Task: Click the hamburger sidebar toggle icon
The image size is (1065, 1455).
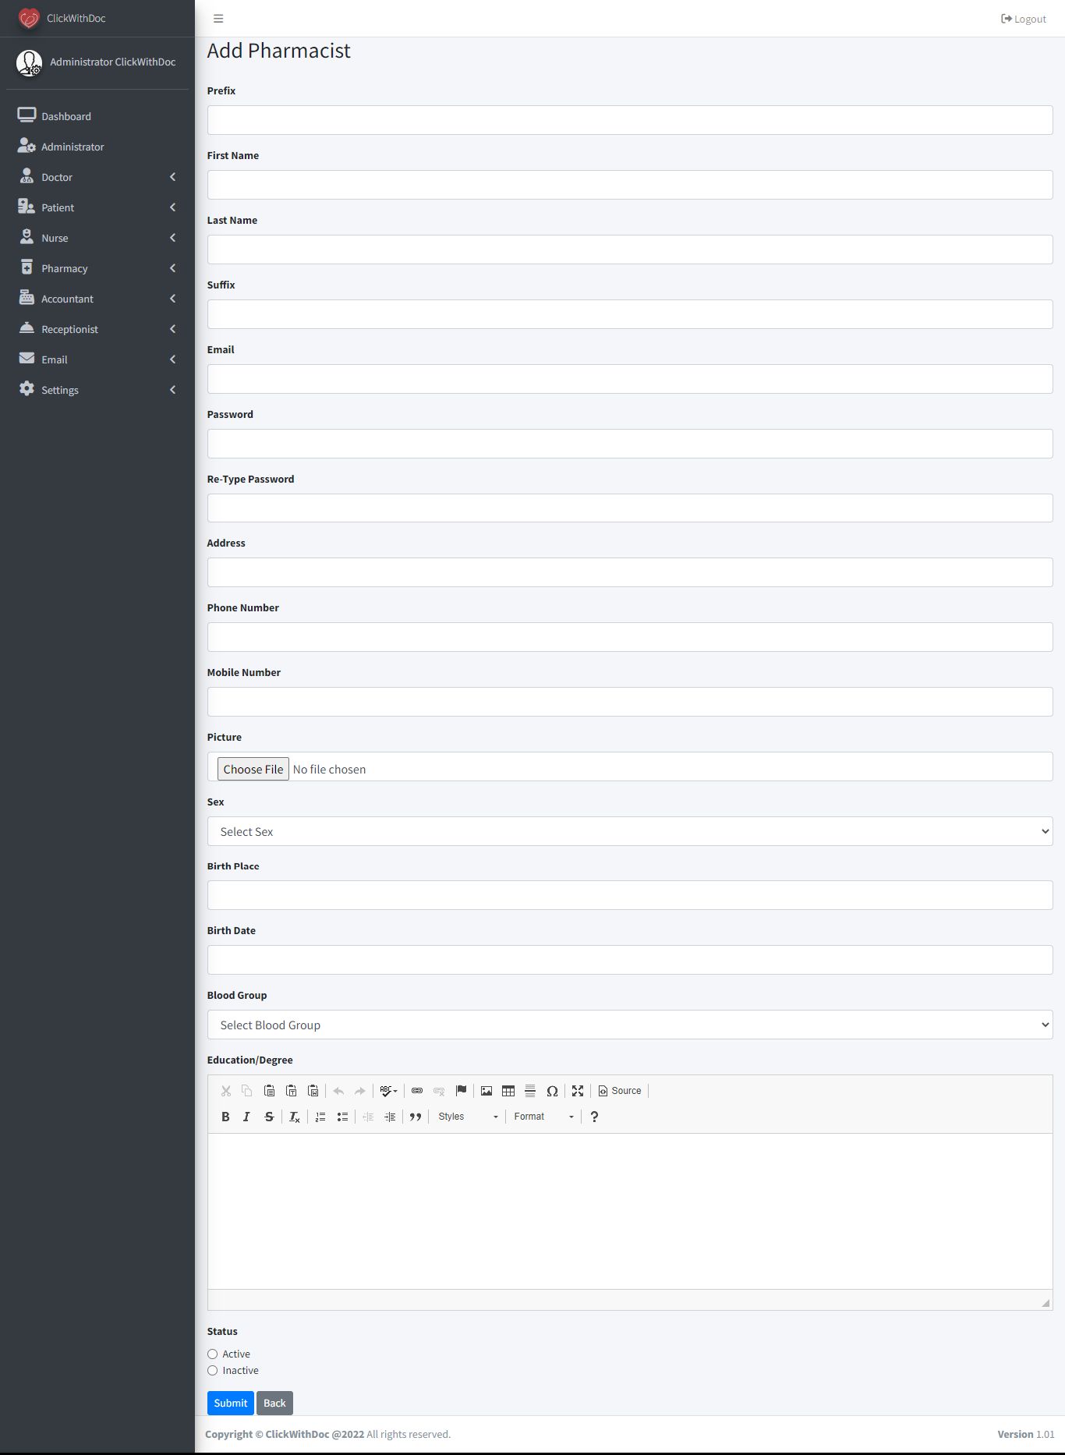Action: [x=218, y=19]
